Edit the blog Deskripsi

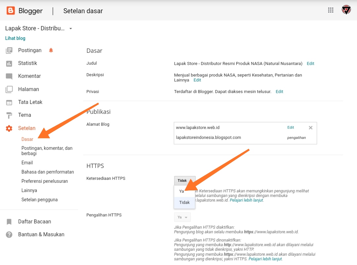coord(197,80)
